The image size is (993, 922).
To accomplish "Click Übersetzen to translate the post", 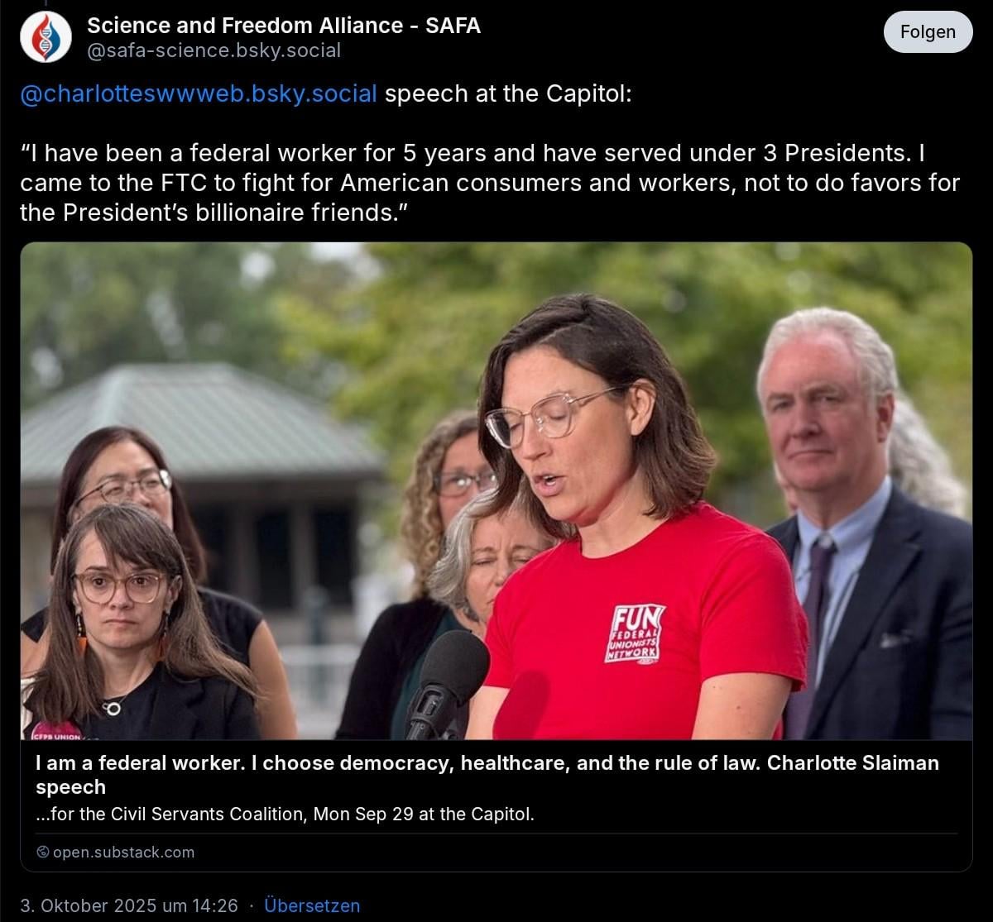I will (x=312, y=905).
